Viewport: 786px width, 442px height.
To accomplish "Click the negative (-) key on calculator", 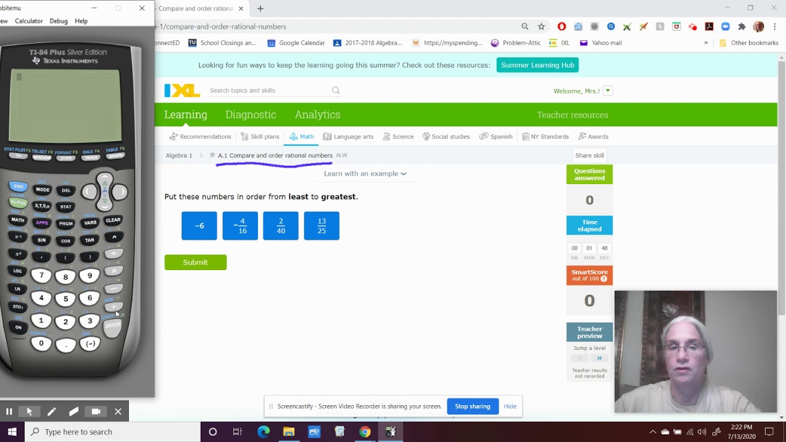I will point(90,344).
